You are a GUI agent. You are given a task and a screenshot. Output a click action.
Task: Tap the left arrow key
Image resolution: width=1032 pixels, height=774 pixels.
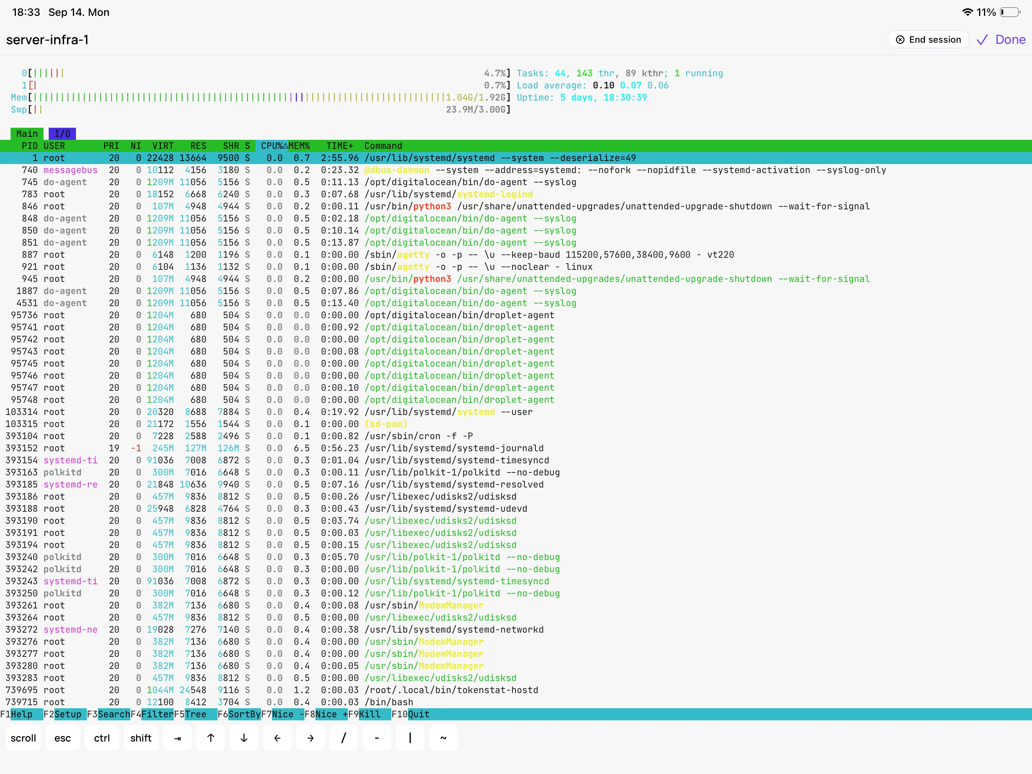point(277,738)
